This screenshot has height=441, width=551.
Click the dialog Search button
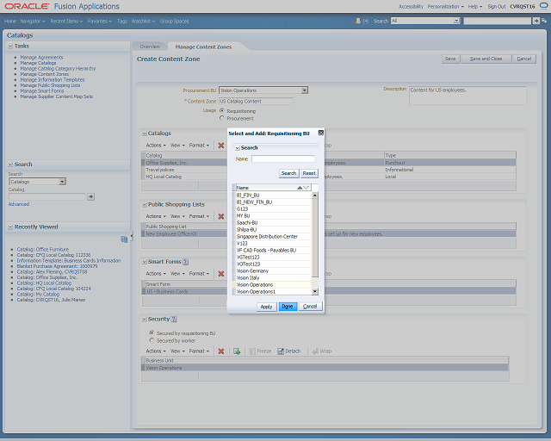pyautogui.click(x=288, y=173)
